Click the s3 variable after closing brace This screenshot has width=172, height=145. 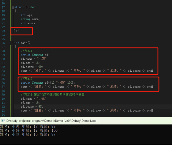[x=18, y=31]
